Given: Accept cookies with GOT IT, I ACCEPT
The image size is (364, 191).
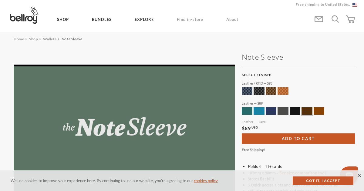Looking at the screenshot, I should pyautogui.click(x=323, y=181).
